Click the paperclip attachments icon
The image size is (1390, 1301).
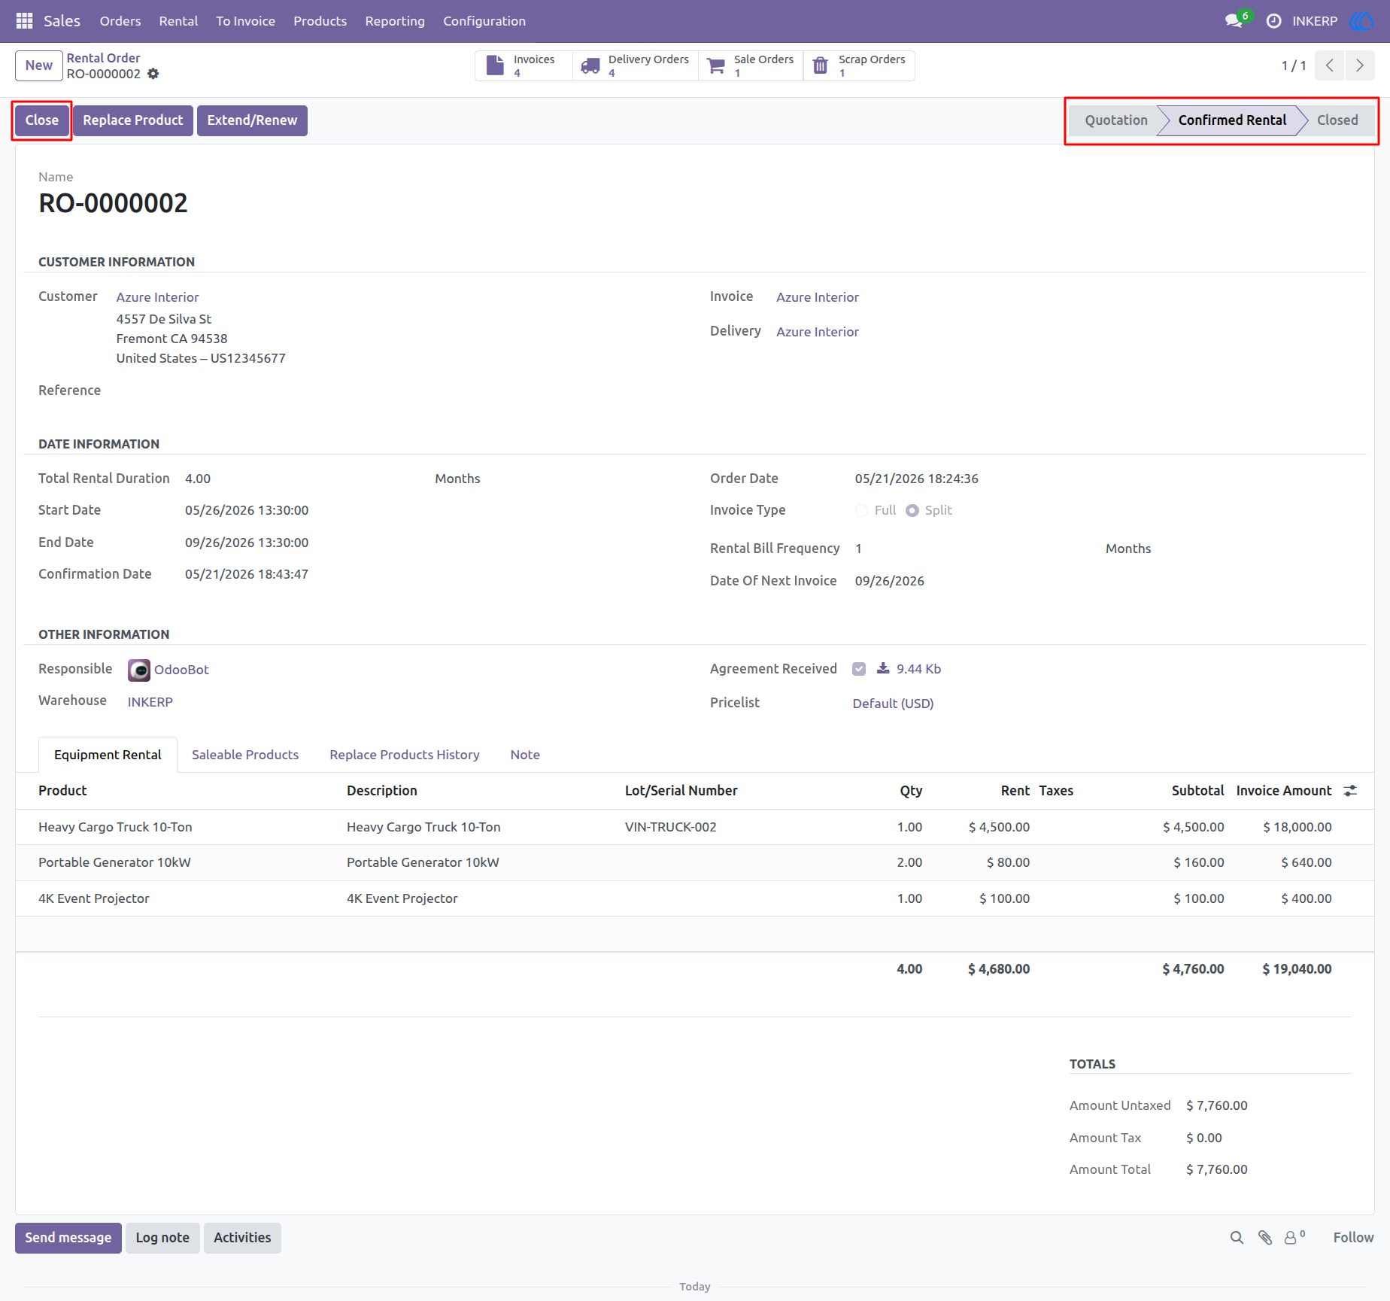[1265, 1238]
